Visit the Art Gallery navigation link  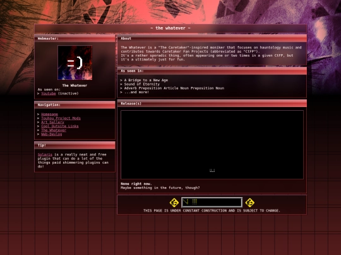[x=52, y=122]
